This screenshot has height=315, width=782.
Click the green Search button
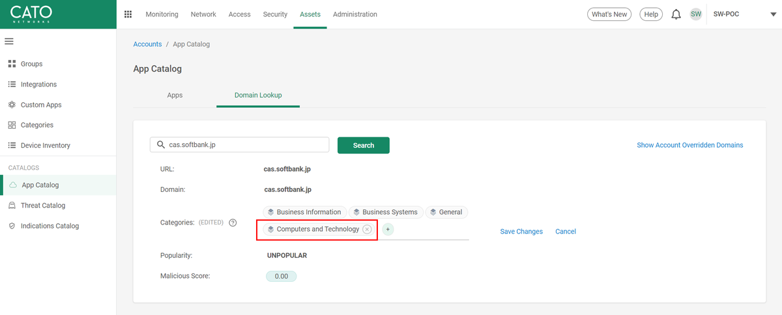(364, 145)
